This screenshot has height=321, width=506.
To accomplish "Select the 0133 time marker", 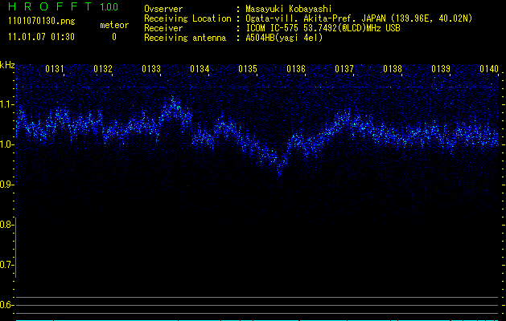I will 151,70.
